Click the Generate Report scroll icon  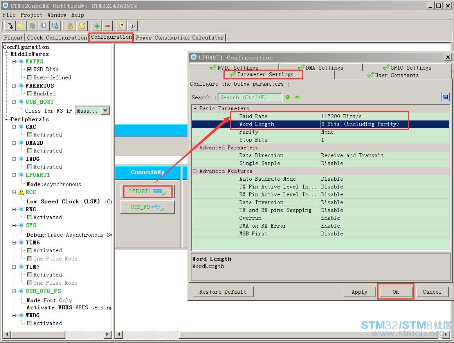pos(82,26)
